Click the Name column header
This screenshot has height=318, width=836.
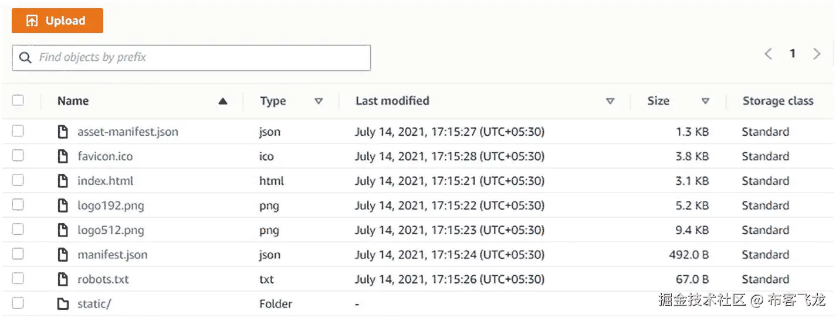73,101
